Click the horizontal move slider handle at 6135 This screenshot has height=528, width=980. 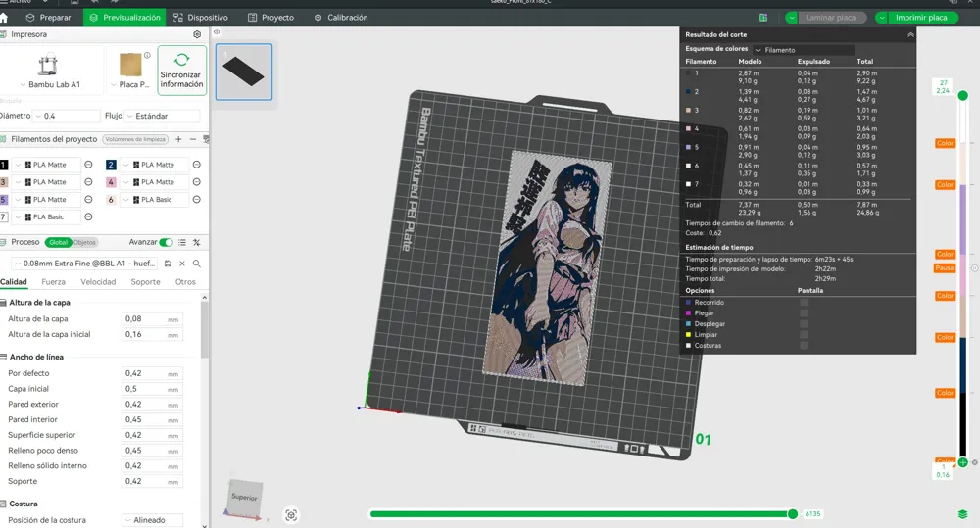pos(793,514)
